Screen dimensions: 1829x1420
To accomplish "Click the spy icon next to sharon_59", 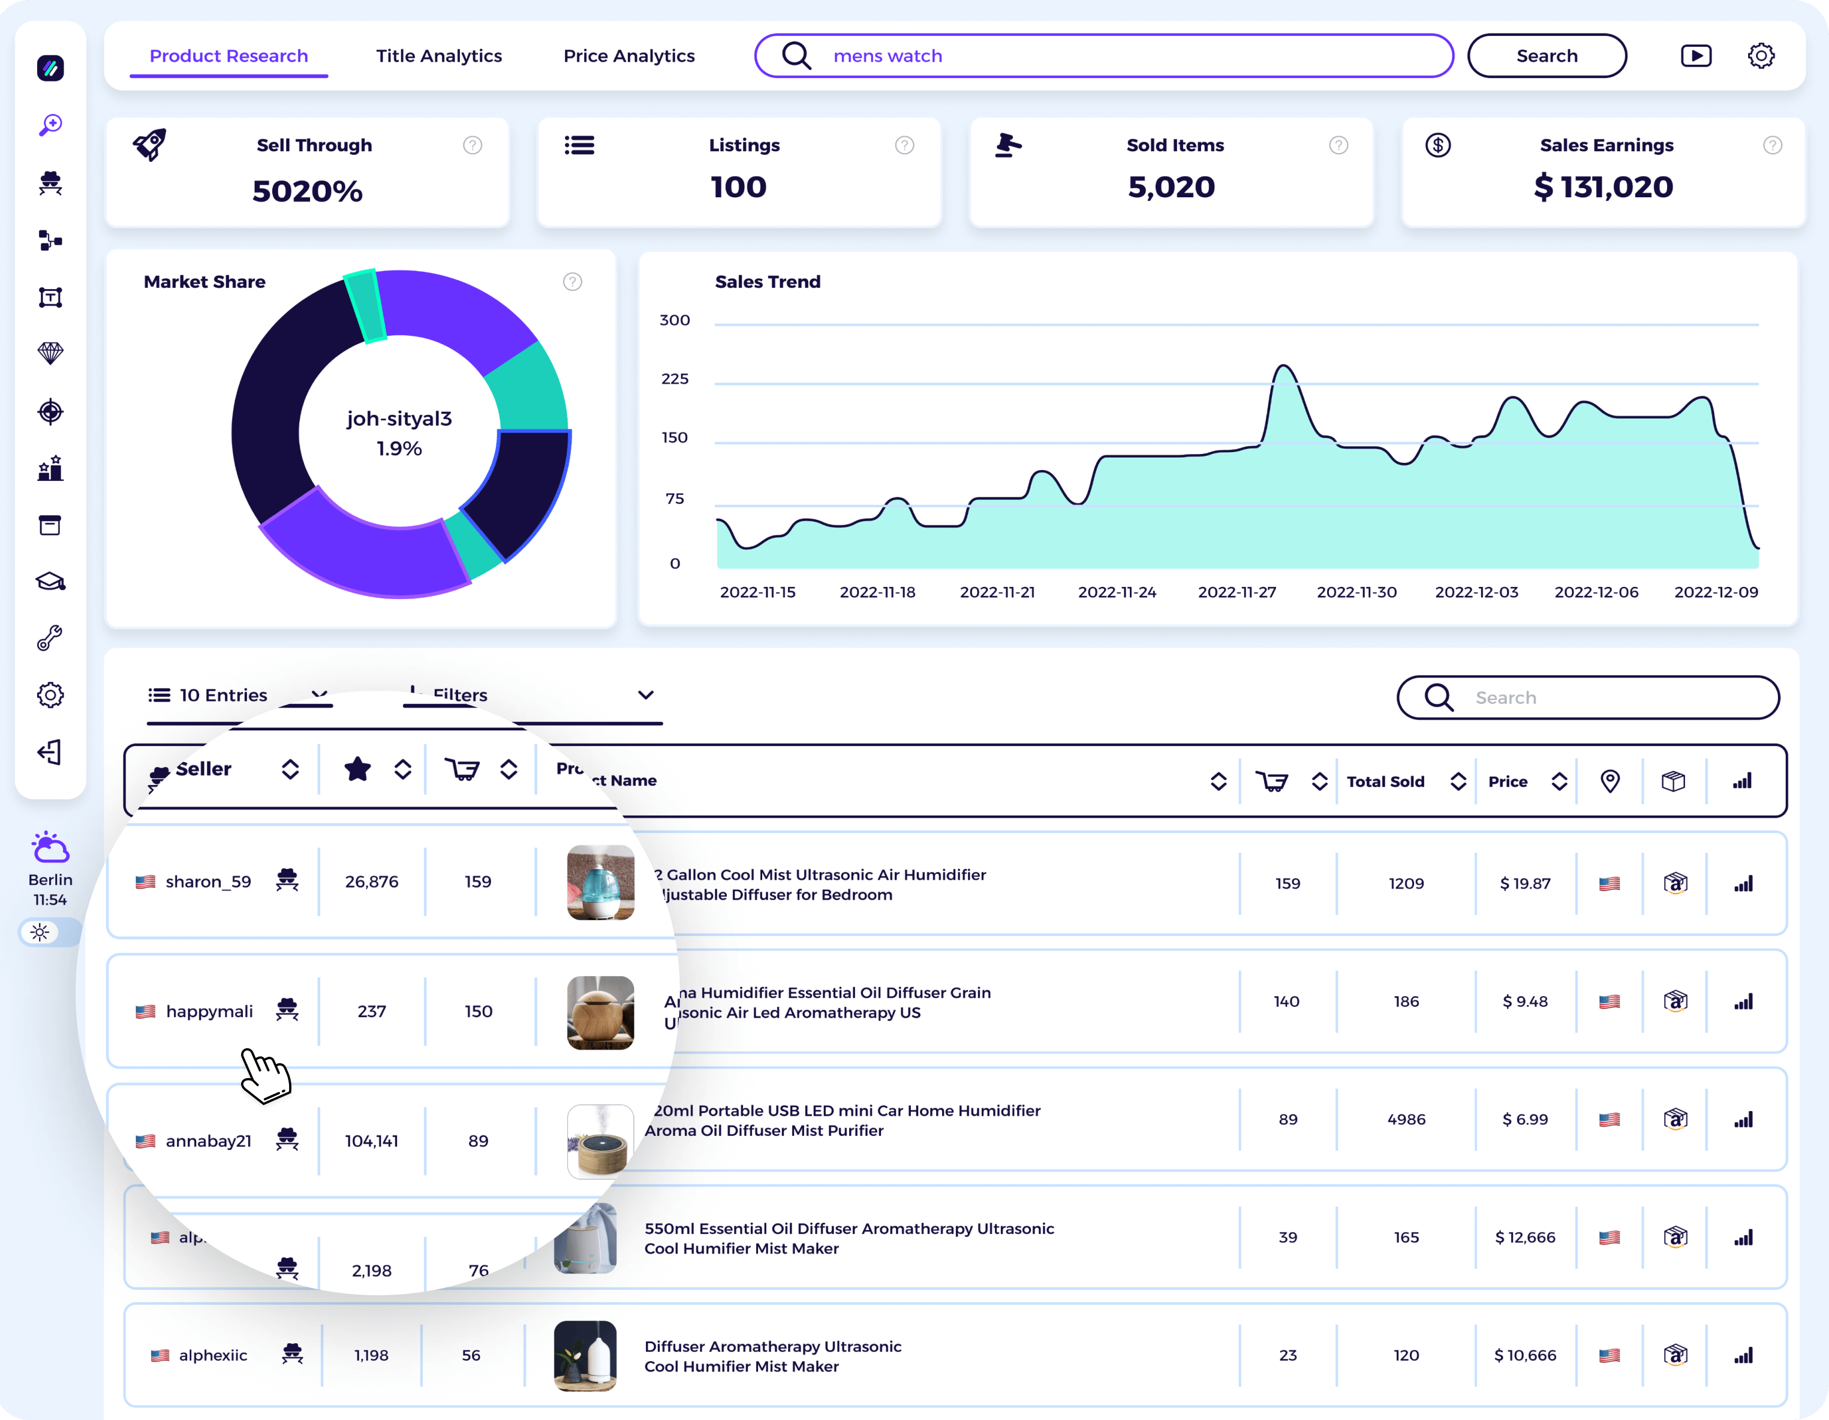I will pos(287,880).
